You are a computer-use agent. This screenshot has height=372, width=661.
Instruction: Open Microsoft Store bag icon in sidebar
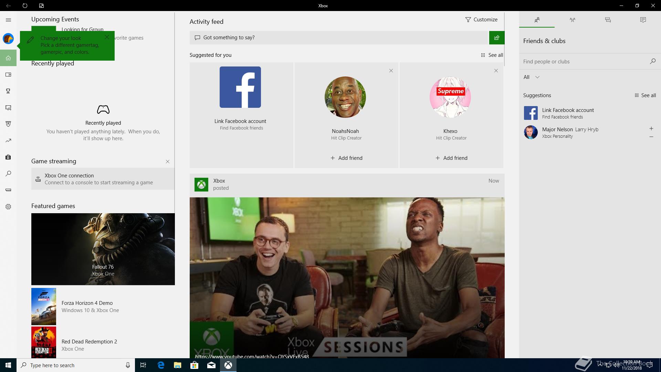[x=8, y=157]
